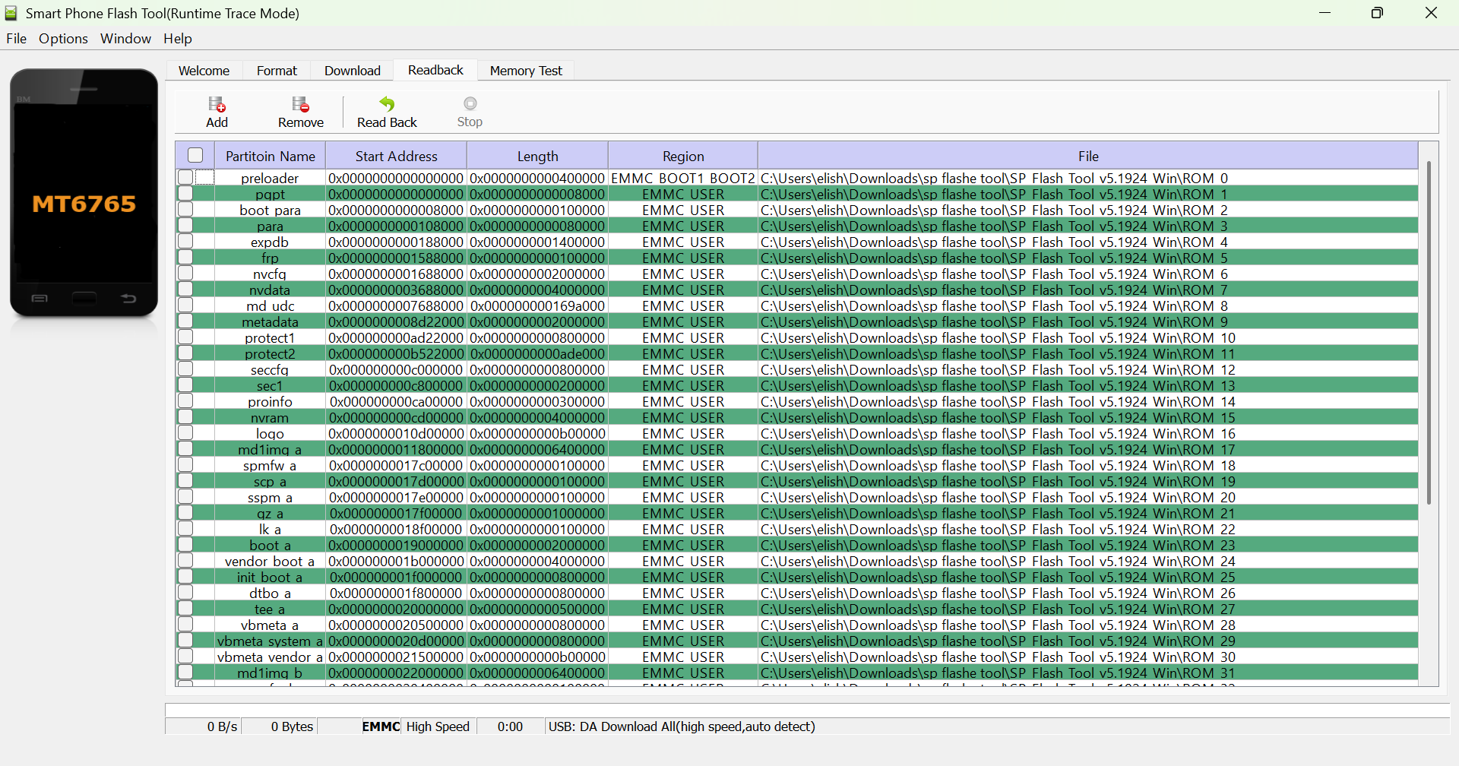Start Read Back with the green arrow

(387, 104)
